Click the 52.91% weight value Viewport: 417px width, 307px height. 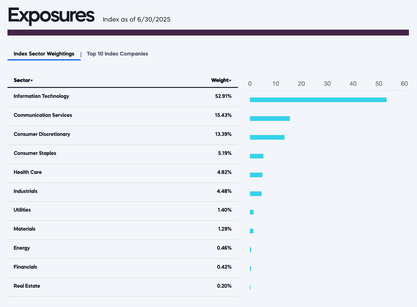coord(223,96)
